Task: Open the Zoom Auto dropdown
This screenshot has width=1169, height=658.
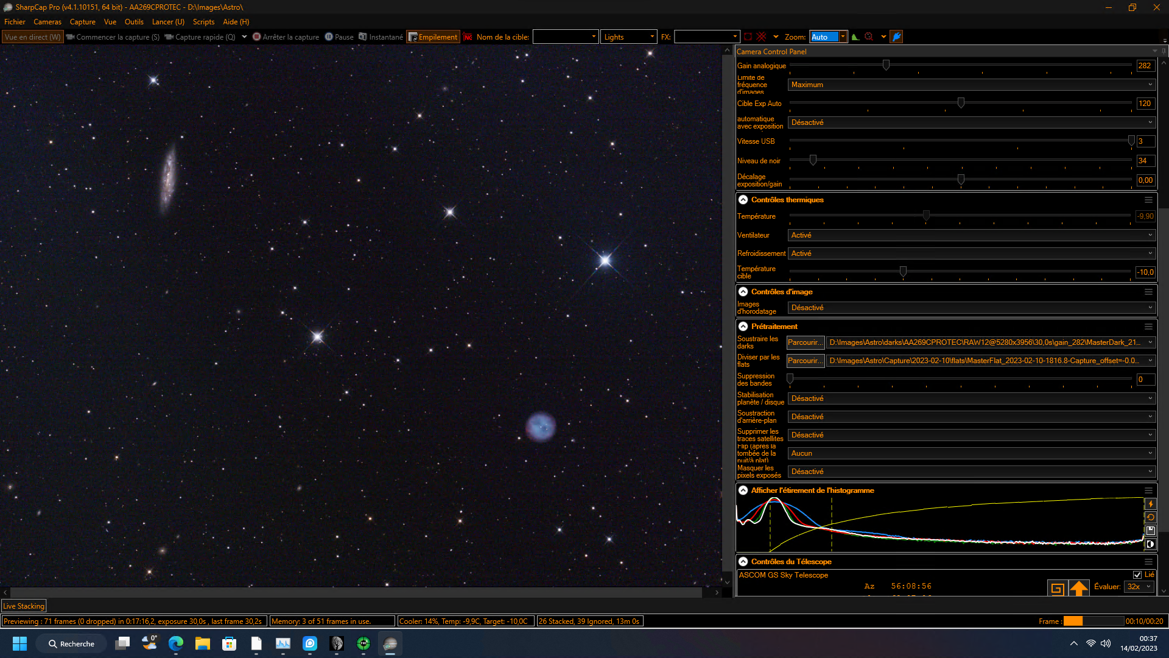Action: [843, 37]
